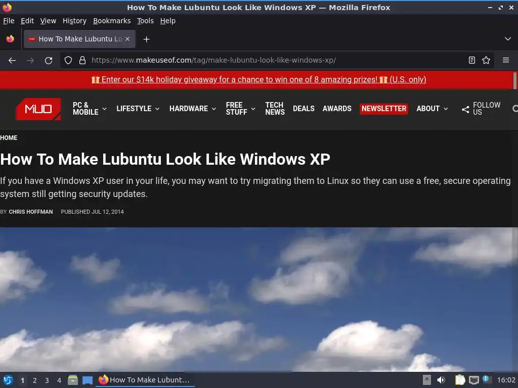Switch to virtual desktop 3
Screen dimensions: 518x388
(x=47, y=380)
